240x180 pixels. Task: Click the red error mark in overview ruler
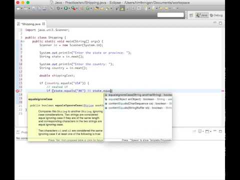pyautogui.click(x=222, y=91)
